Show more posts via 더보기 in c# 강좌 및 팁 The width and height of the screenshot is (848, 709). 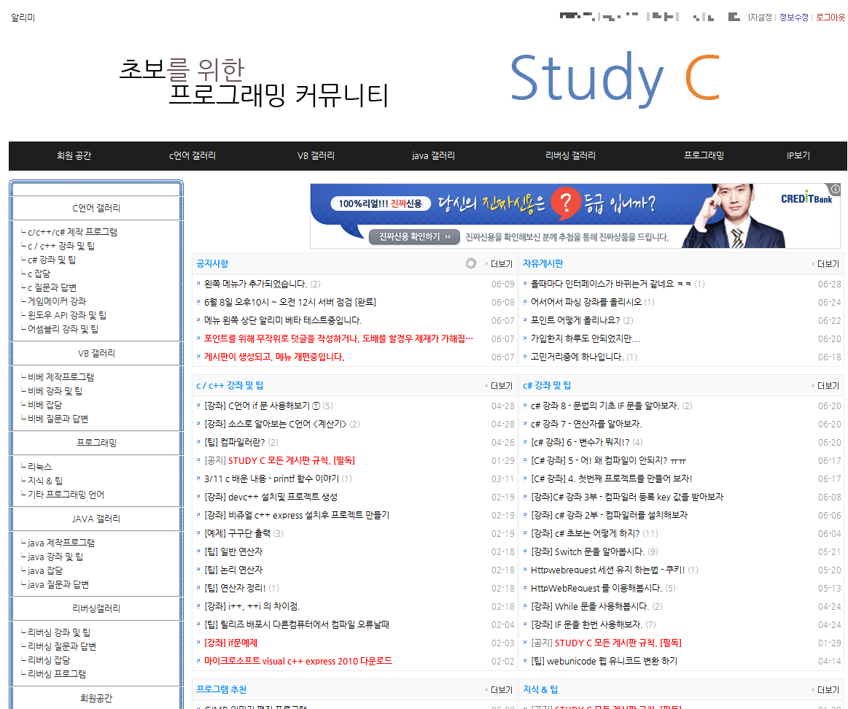click(827, 386)
